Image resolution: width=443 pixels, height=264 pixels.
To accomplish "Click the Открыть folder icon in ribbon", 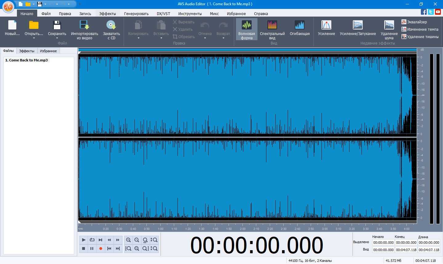I will coord(34,25).
